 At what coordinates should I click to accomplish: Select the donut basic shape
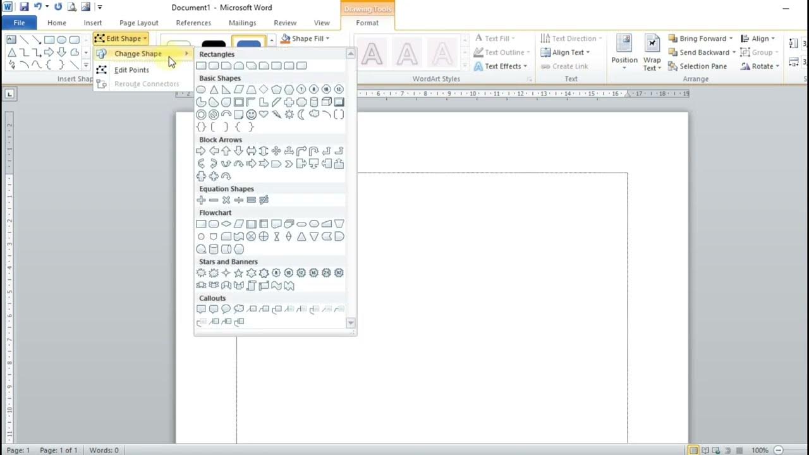point(201,114)
